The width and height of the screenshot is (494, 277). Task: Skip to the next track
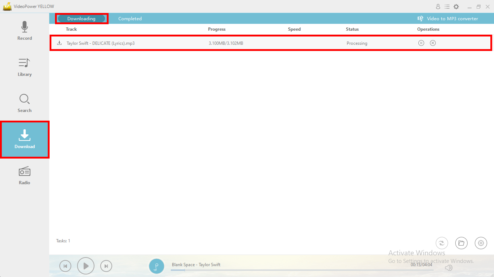point(106,266)
